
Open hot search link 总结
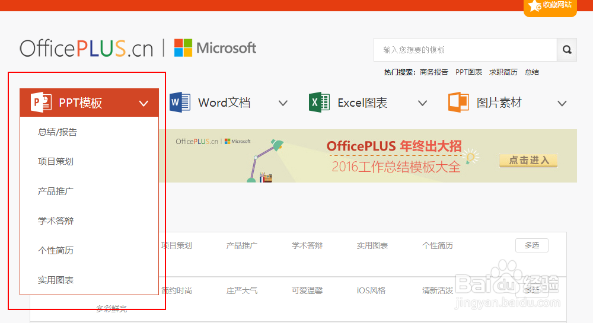tap(532, 72)
